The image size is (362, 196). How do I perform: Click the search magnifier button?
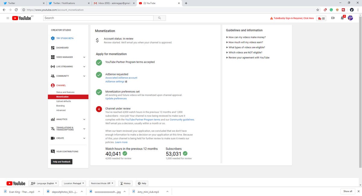159,18
